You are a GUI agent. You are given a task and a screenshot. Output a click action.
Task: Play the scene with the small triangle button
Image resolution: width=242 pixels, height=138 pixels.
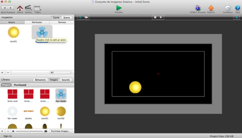pos(161,17)
